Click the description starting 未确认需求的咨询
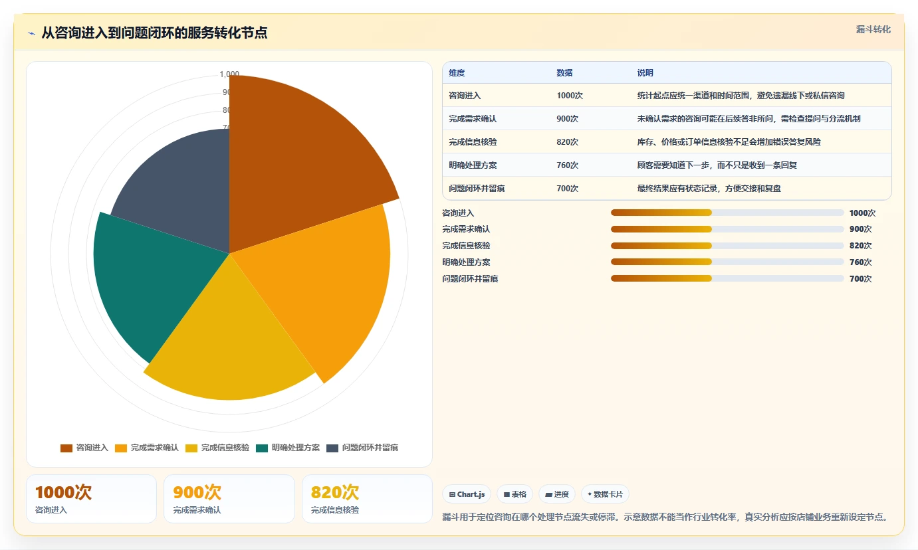 click(x=748, y=119)
